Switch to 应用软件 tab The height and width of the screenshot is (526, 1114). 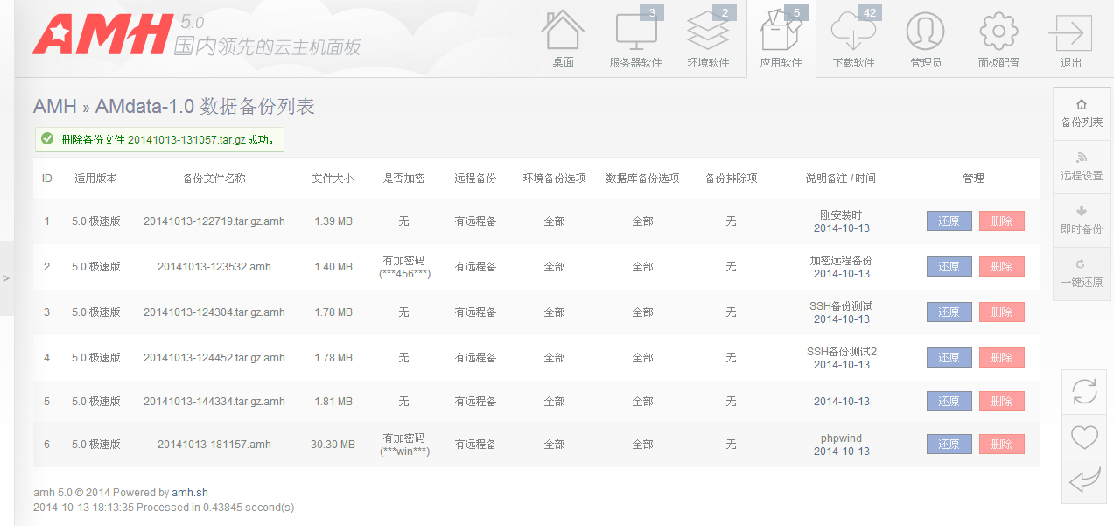[781, 38]
